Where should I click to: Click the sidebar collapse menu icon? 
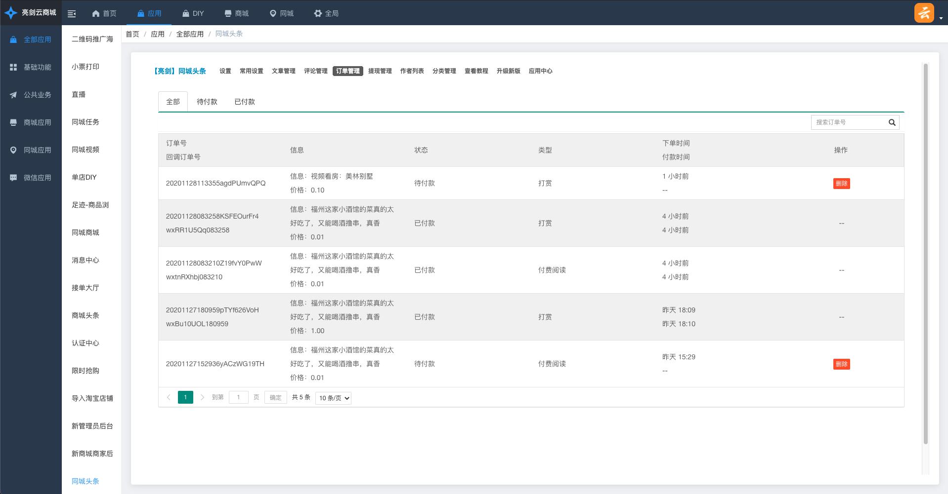[x=72, y=14]
